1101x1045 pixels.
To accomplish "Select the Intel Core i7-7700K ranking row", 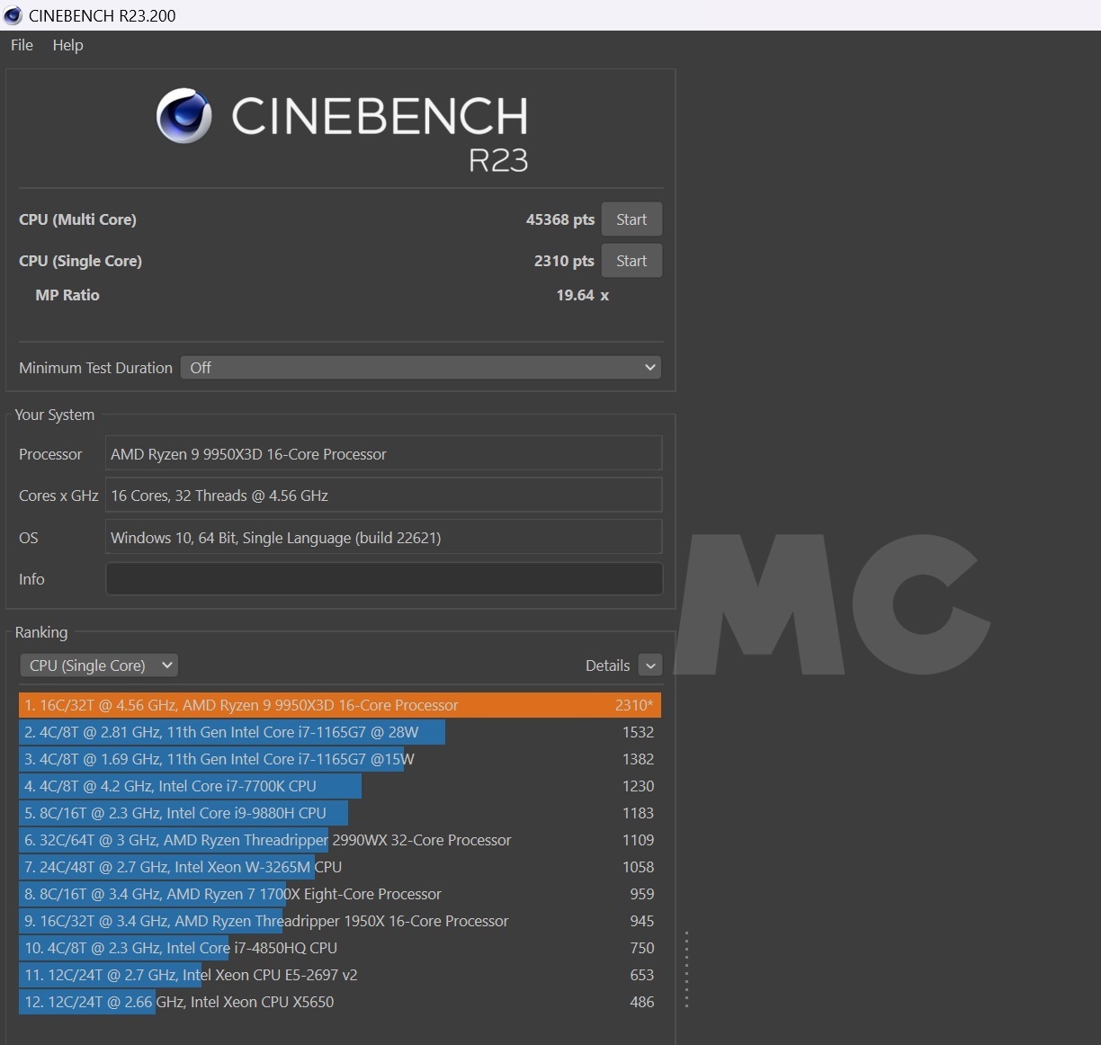I will [339, 786].
